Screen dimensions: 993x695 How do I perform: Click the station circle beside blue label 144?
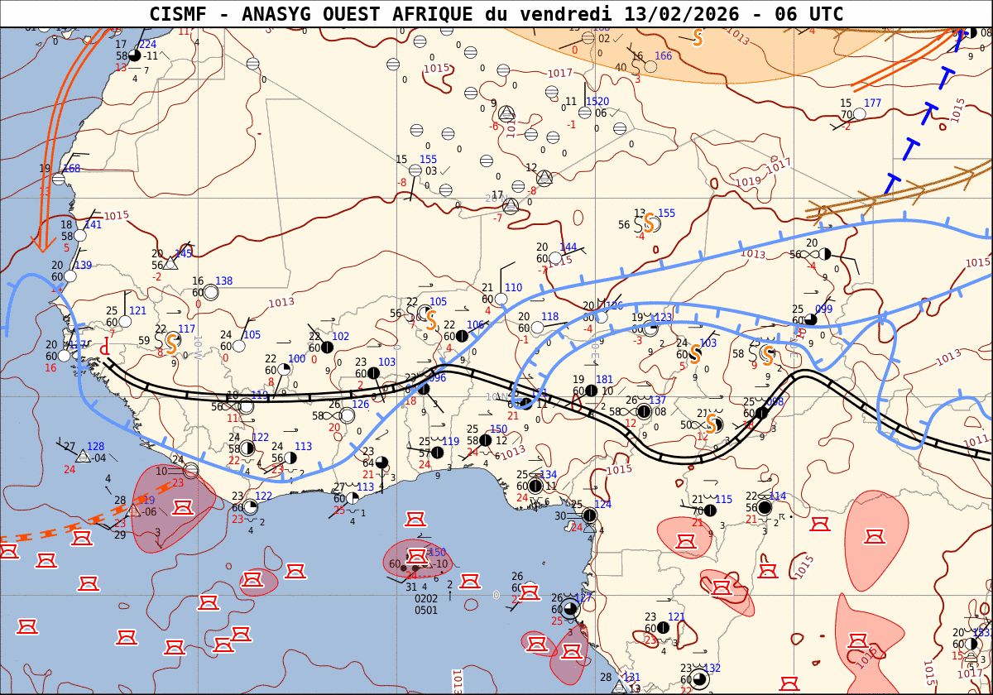point(555,258)
